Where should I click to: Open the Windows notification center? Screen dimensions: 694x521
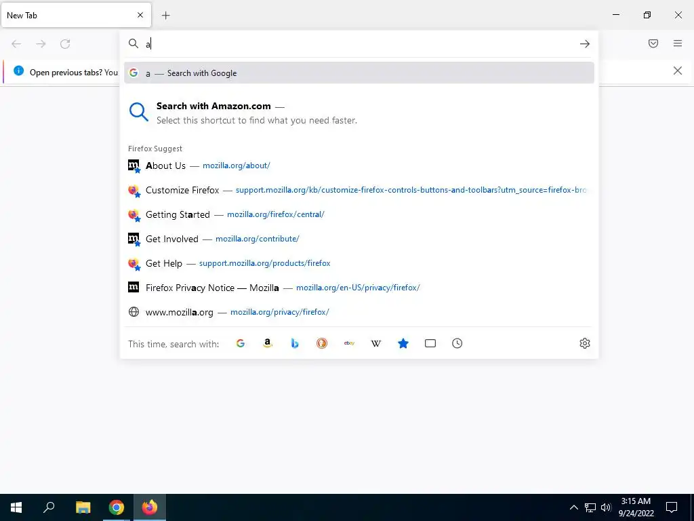(x=672, y=507)
